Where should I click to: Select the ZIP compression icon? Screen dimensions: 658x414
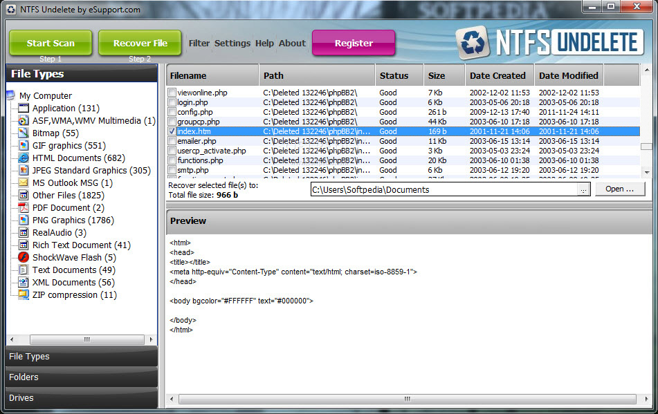pos(23,295)
